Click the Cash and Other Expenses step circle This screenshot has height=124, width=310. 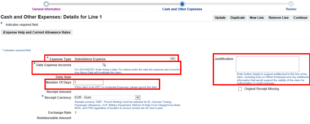click(182, 4)
